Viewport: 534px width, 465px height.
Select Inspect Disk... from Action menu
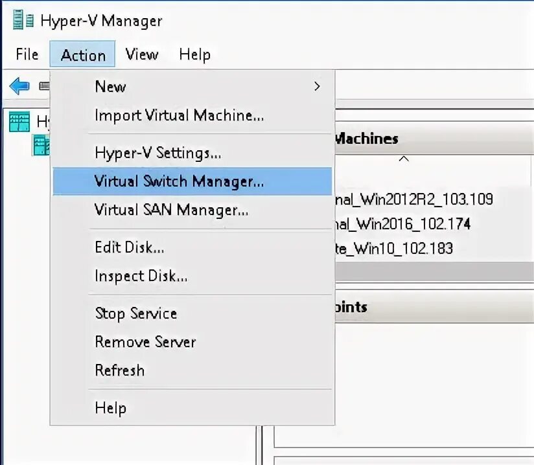tap(192, 276)
